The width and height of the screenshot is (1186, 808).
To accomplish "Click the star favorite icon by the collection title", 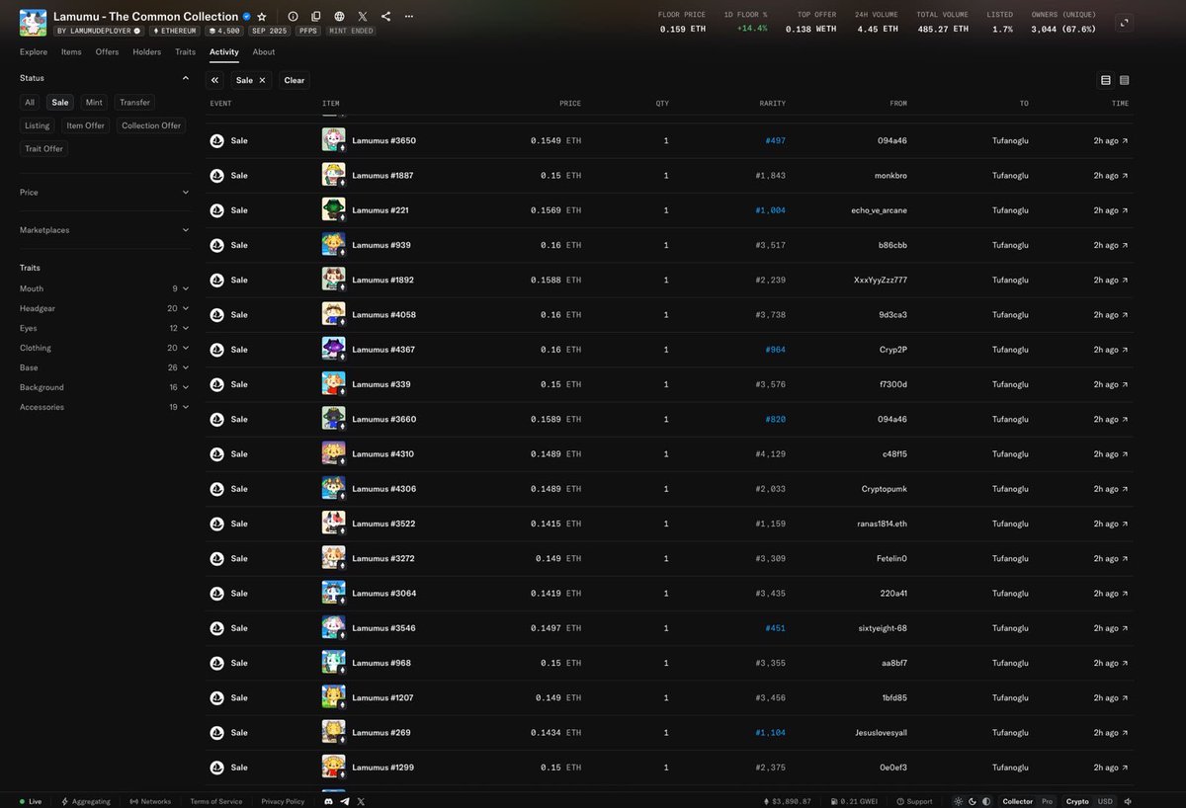I will [261, 17].
